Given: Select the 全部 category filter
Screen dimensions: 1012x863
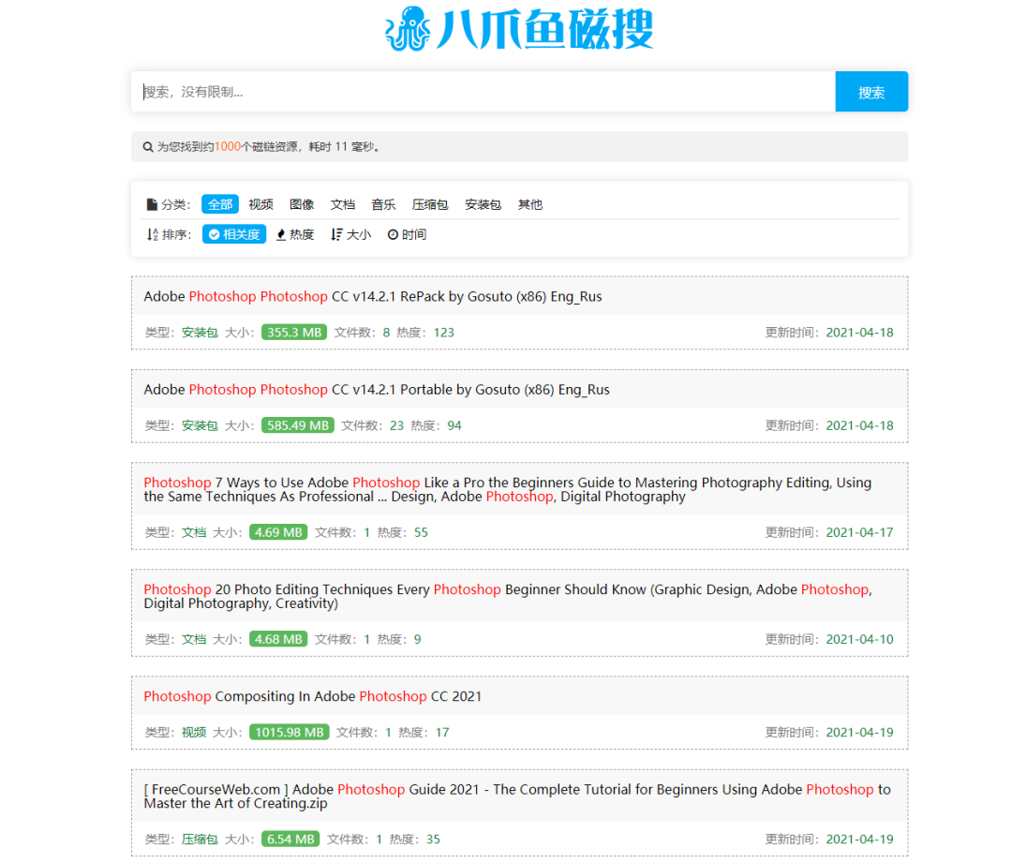Looking at the screenshot, I should coord(220,204).
